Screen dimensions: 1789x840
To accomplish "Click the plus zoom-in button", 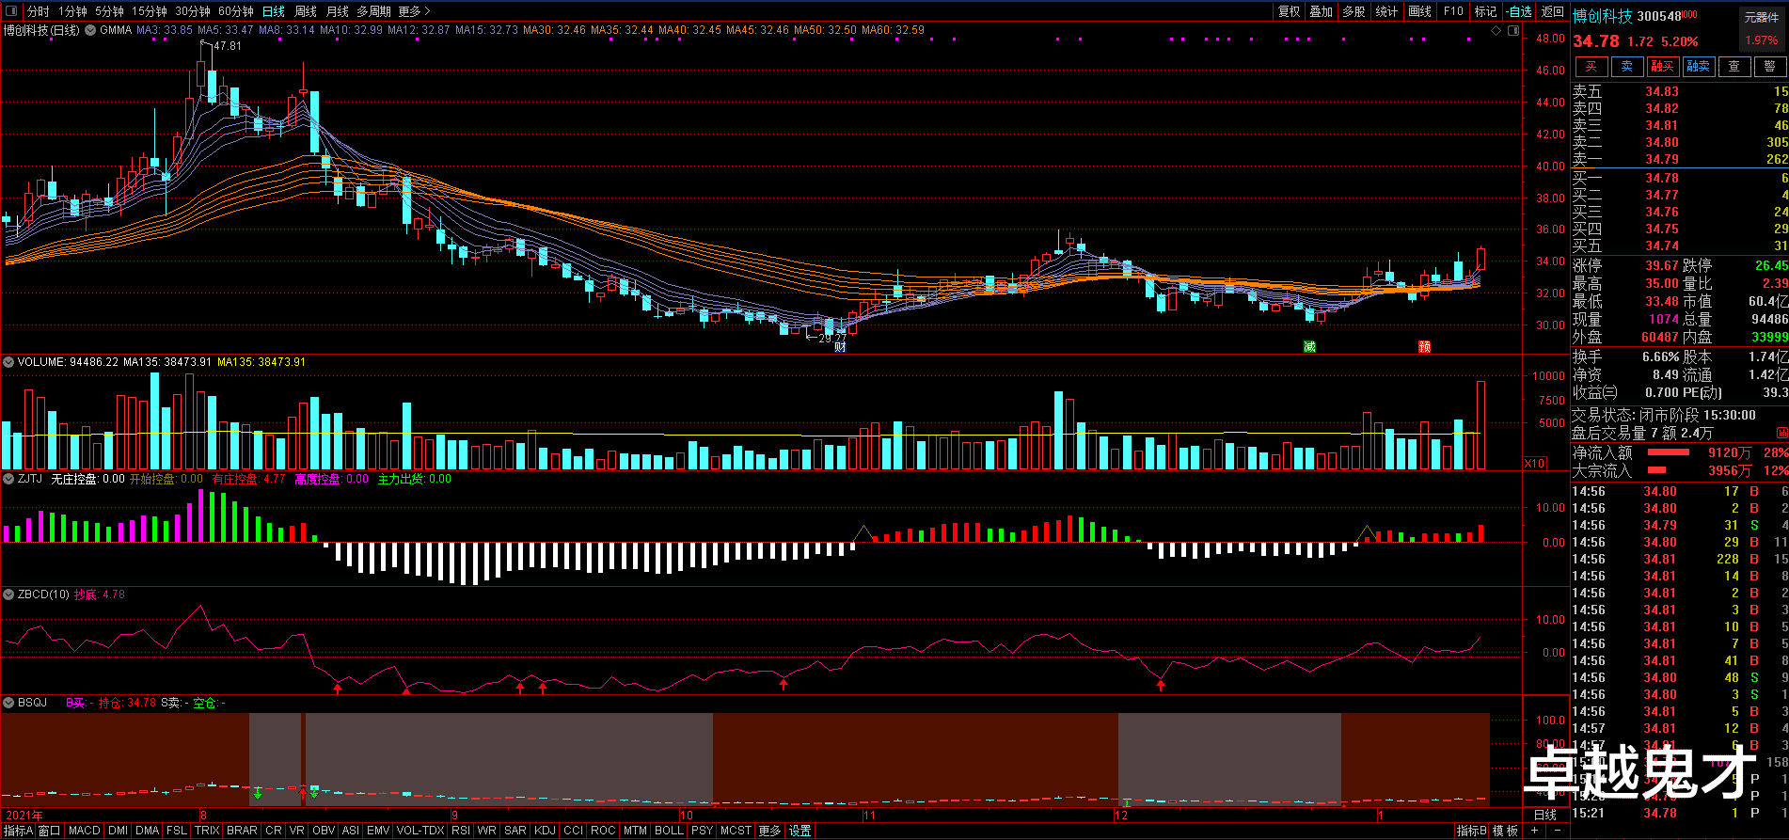I will click(1535, 831).
